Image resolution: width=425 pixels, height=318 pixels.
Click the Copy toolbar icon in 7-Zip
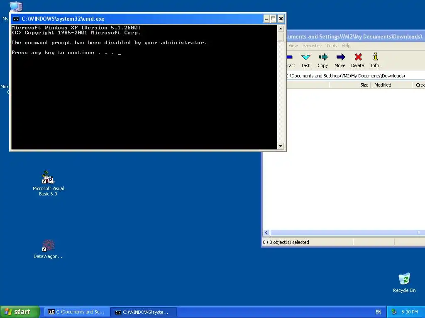(323, 60)
